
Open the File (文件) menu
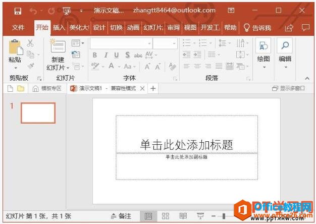coord(18,28)
